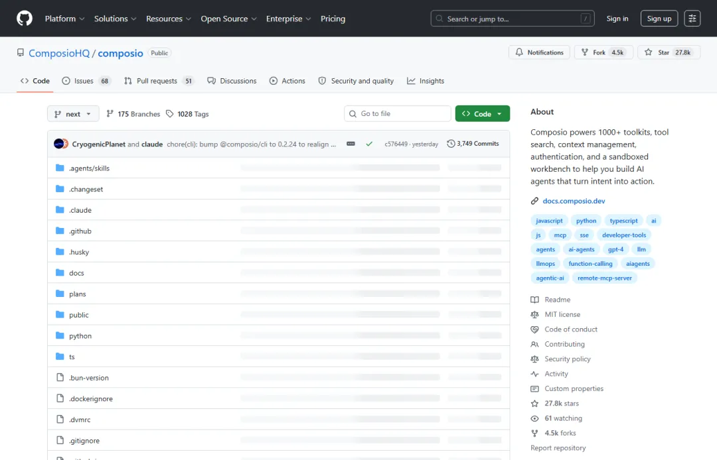
Task: Open appearance settings icon in header
Action: (692, 19)
